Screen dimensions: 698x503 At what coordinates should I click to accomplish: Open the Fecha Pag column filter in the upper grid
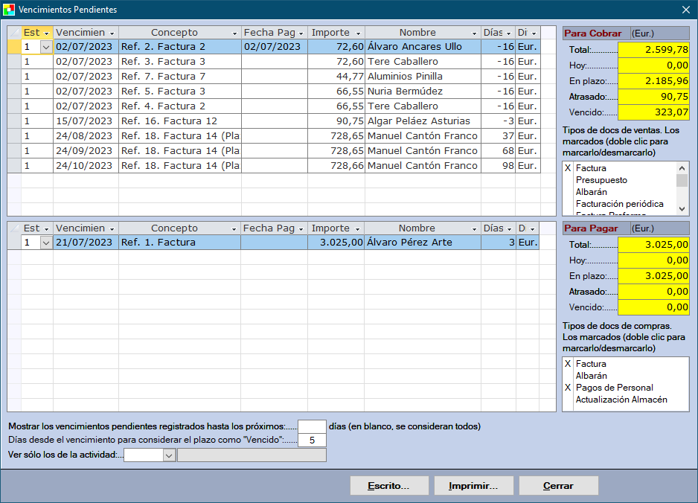click(301, 33)
